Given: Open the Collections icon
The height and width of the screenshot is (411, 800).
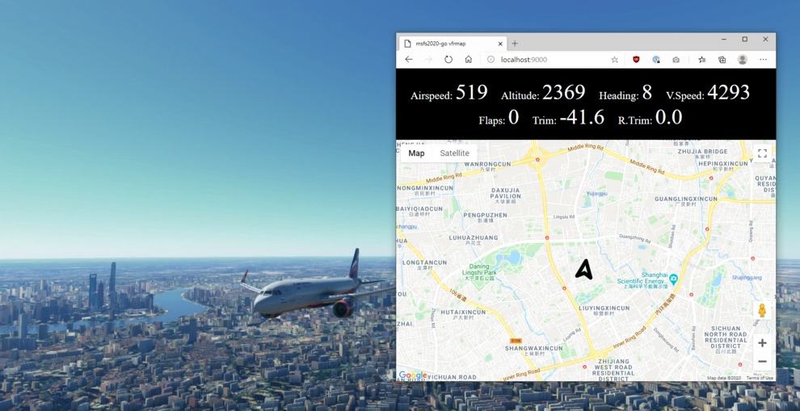Looking at the screenshot, I should 722,60.
